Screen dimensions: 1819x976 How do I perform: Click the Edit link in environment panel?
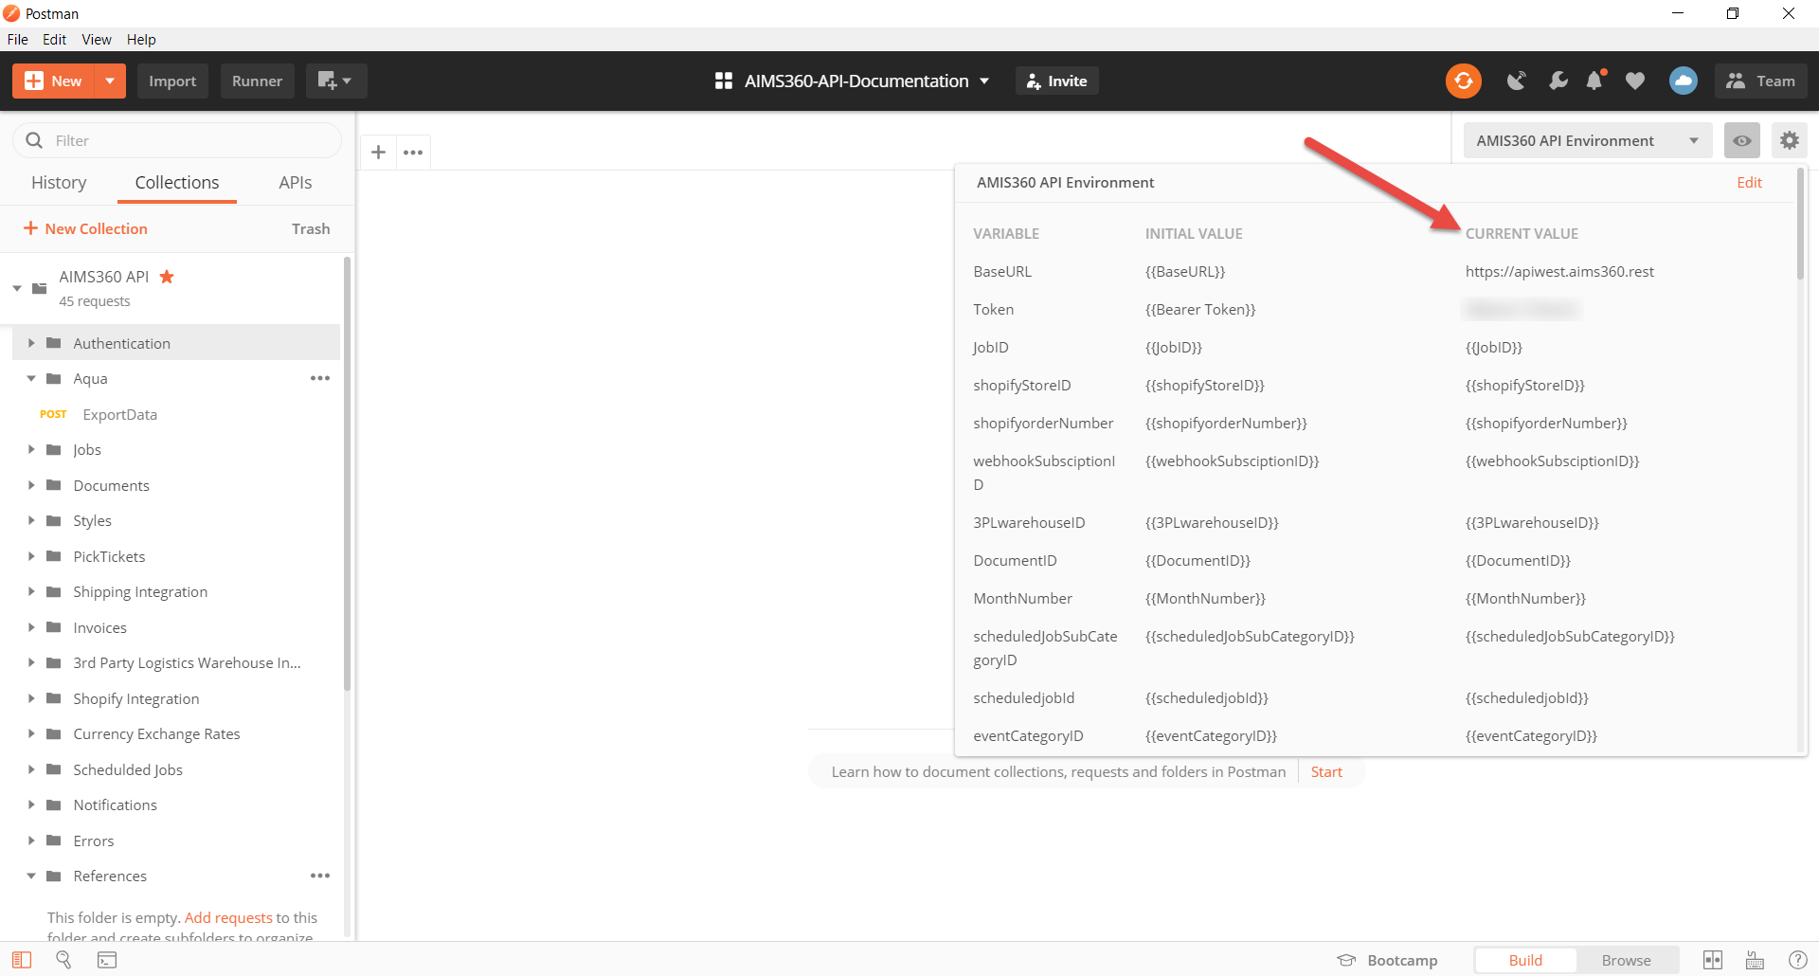pyautogui.click(x=1749, y=182)
